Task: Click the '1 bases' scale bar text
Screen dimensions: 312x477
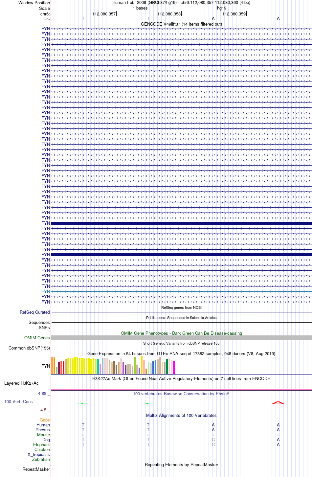Action: tap(140, 8)
